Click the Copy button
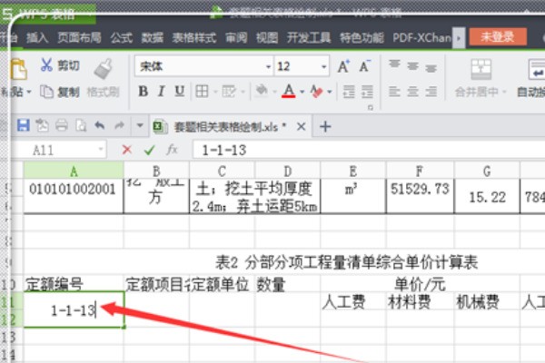 coord(60,92)
